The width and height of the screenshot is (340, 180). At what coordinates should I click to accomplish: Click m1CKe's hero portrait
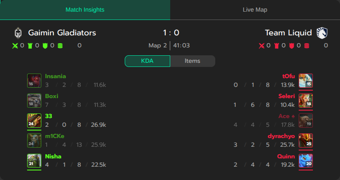tap(34, 141)
